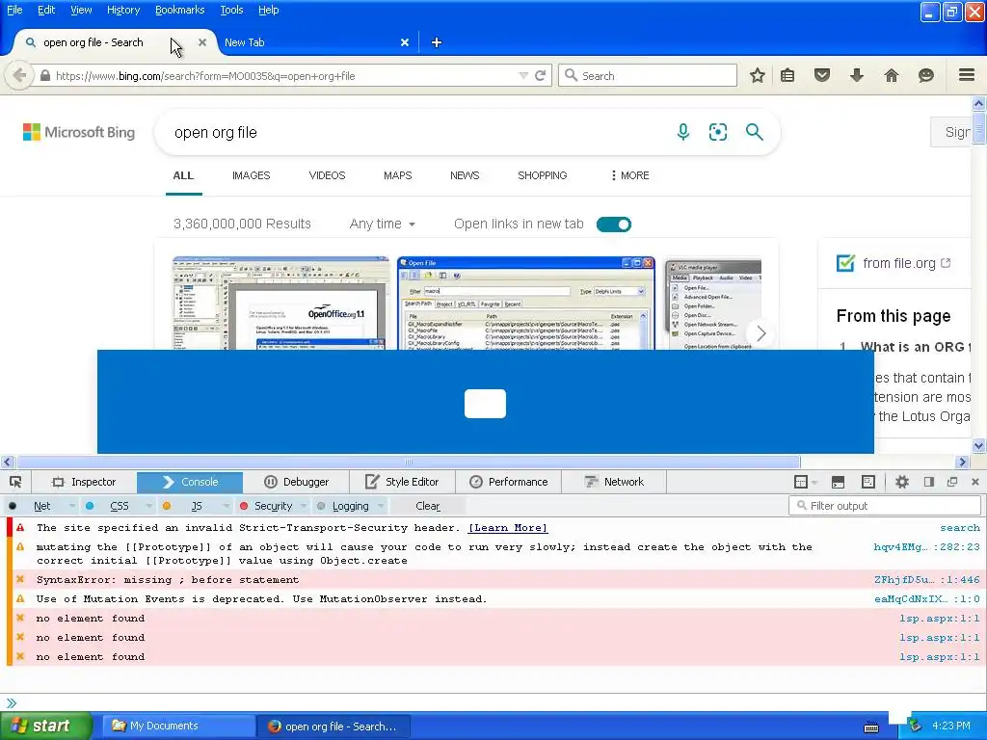This screenshot has width=987, height=740.
Task: Click the Clear console button
Action: click(x=428, y=506)
